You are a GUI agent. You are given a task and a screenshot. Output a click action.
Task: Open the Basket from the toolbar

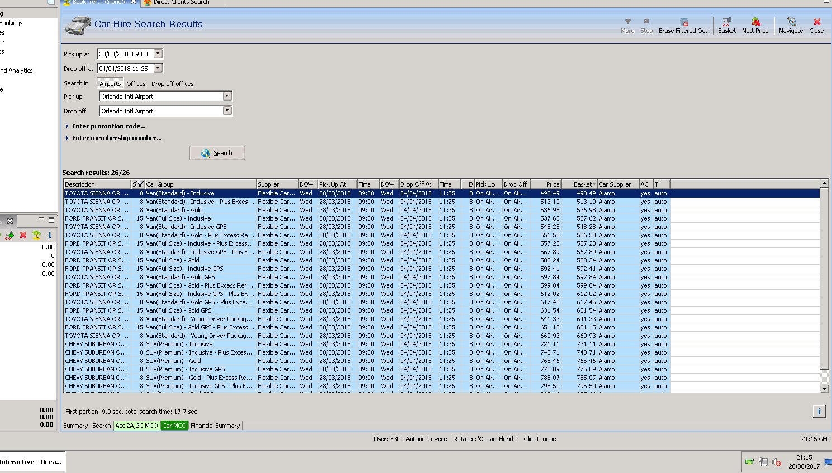click(x=726, y=25)
